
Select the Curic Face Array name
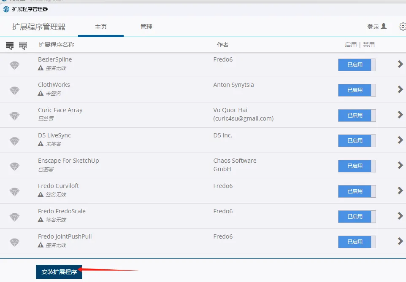(60, 110)
